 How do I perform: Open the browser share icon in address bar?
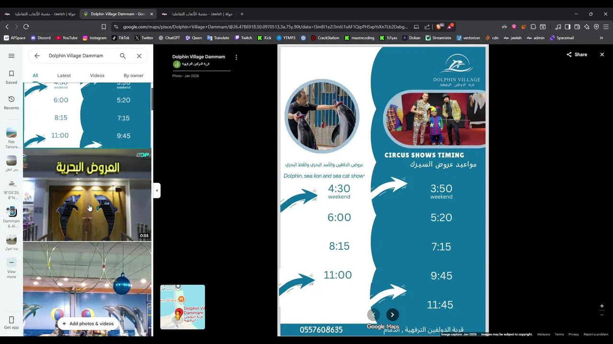click(427, 27)
